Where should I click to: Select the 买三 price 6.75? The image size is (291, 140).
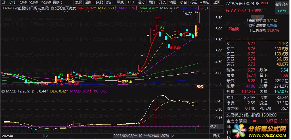tap(251, 54)
